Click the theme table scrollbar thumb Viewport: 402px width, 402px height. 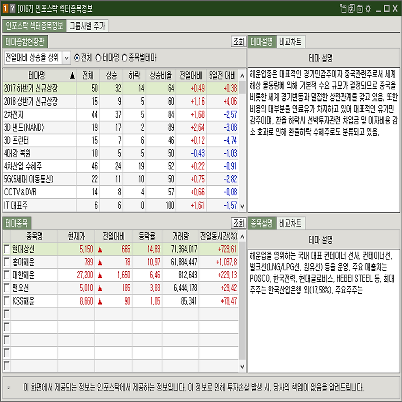(242, 87)
